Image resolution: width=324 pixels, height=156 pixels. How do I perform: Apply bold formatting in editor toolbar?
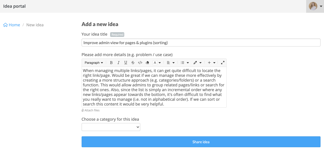click(x=111, y=63)
